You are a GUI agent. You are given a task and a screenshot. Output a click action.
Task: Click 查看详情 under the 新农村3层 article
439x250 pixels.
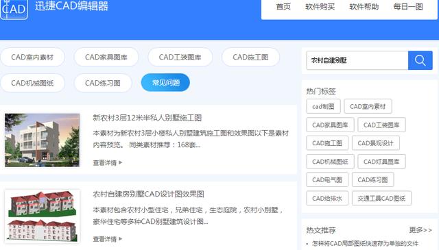pos(108,162)
